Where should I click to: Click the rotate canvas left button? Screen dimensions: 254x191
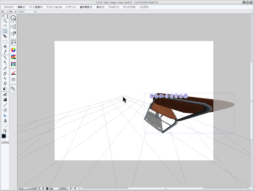tap(71, 189)
